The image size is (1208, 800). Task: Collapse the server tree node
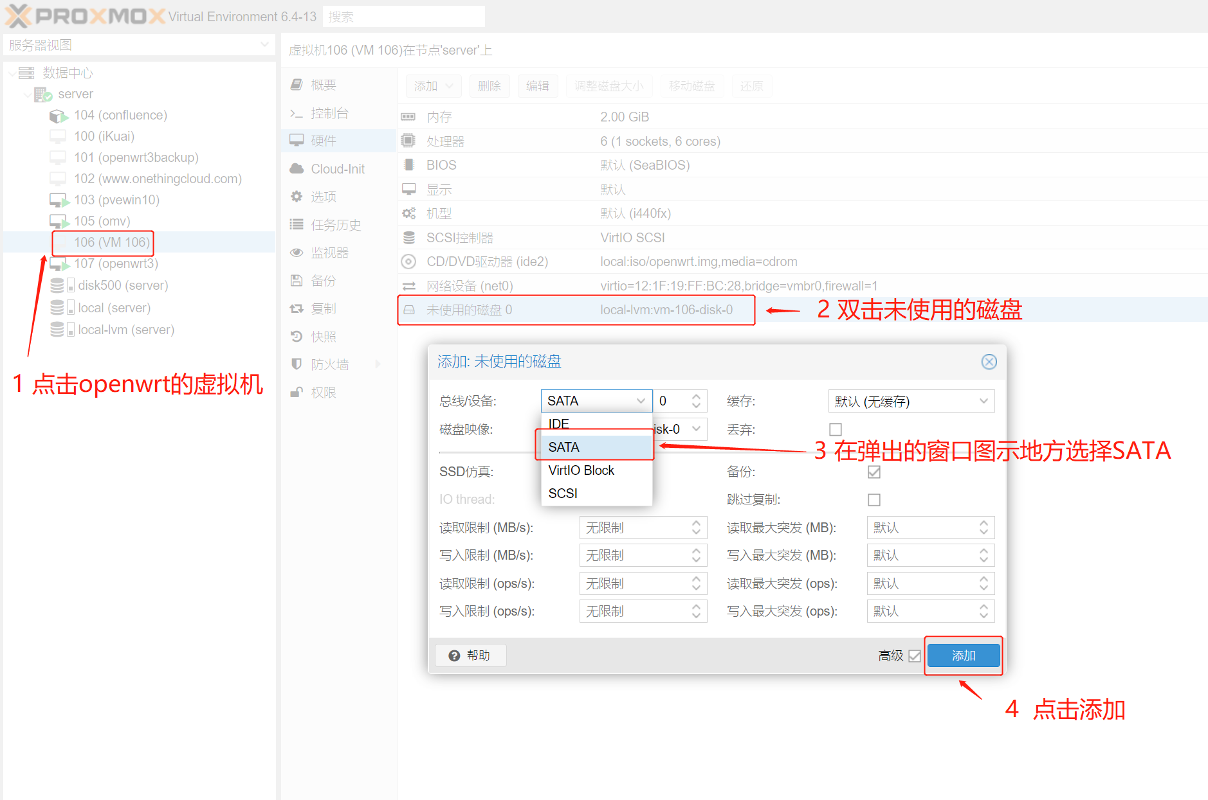[27, 94]
